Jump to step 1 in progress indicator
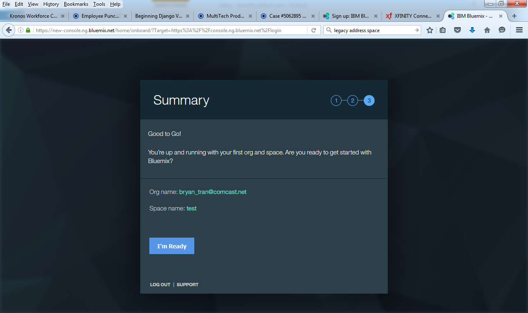This screenshot has height=313, width=528. click(336, 100)
